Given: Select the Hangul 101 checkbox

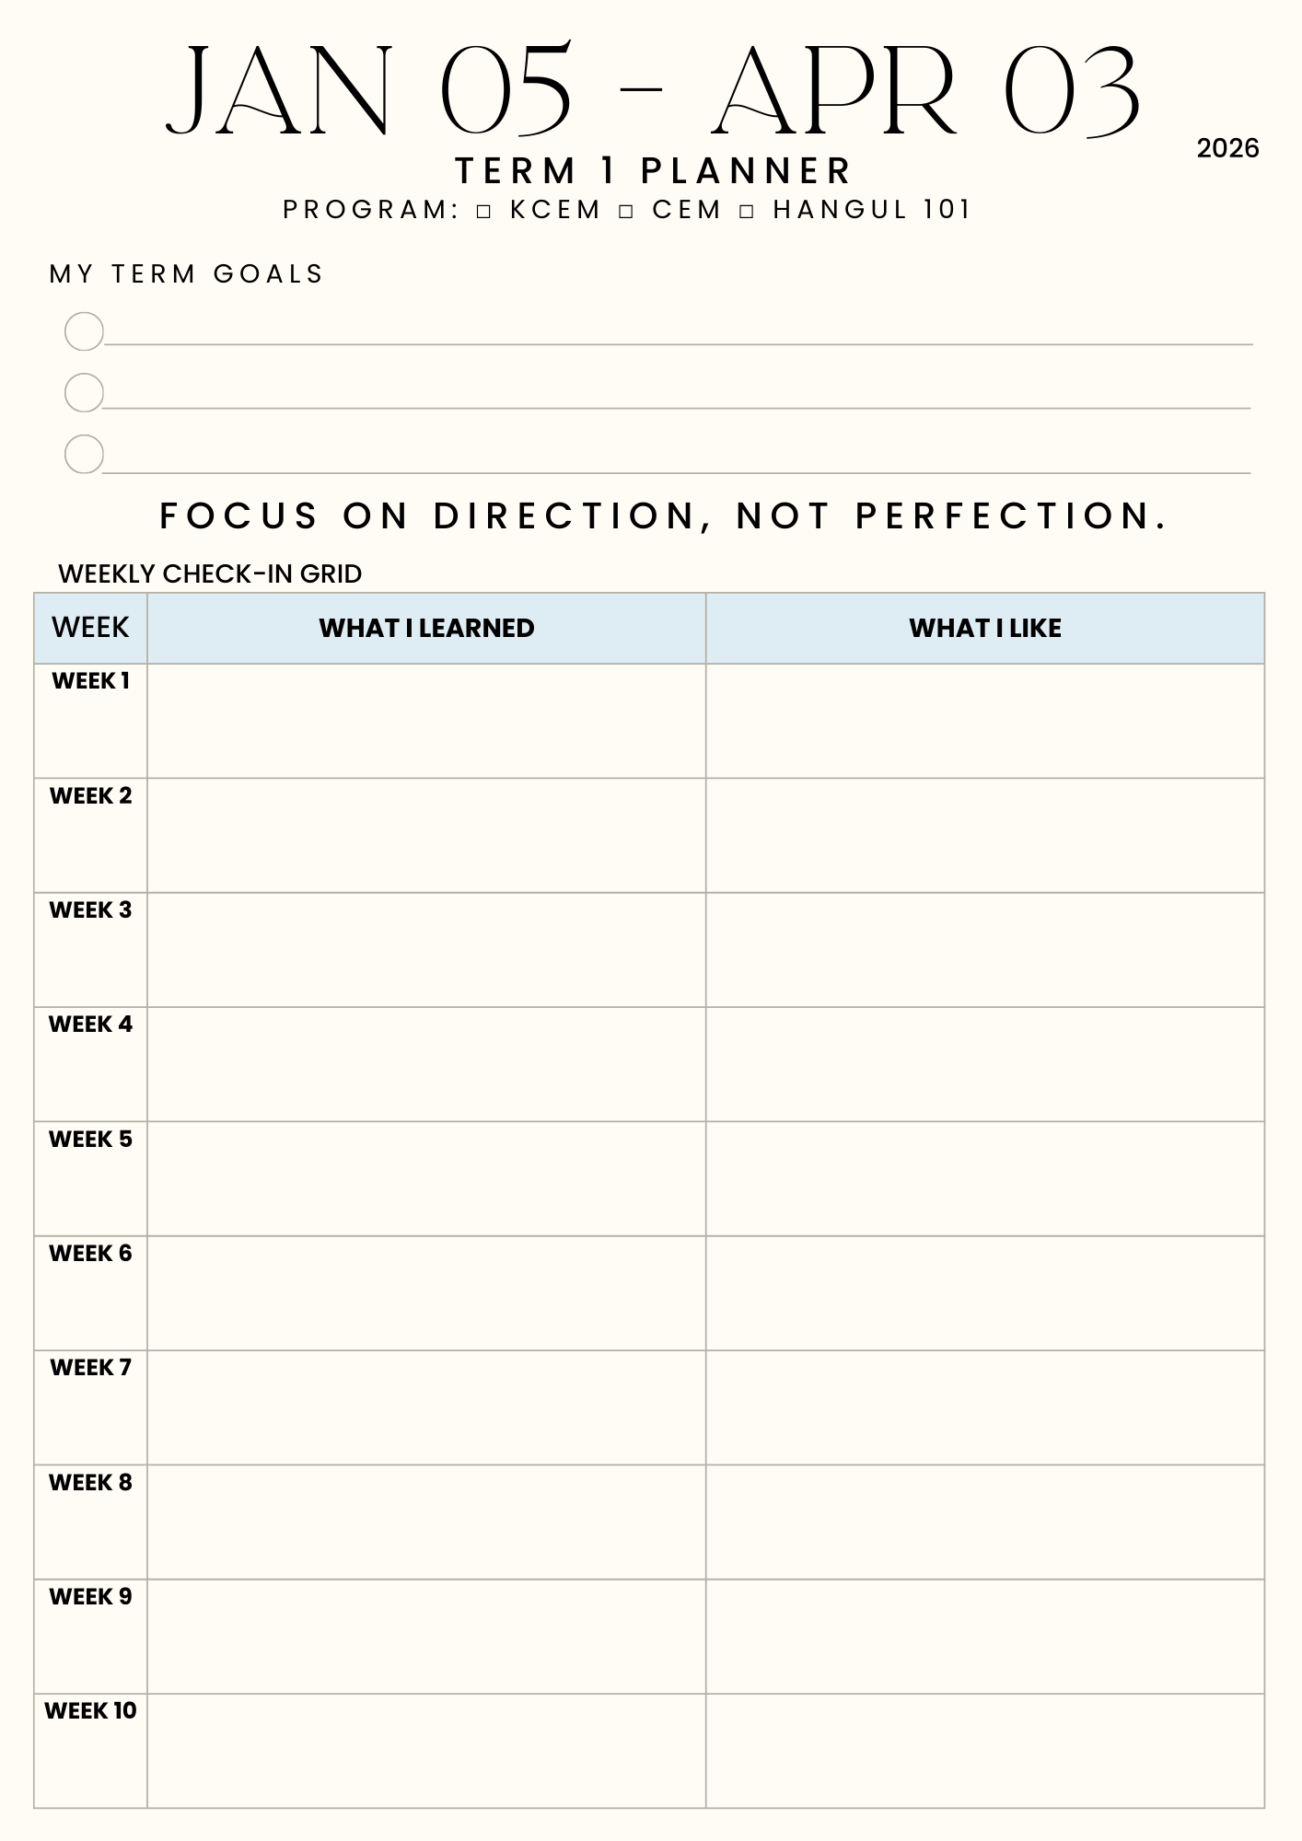Looking at the screenshot, I should coord(747,212).
